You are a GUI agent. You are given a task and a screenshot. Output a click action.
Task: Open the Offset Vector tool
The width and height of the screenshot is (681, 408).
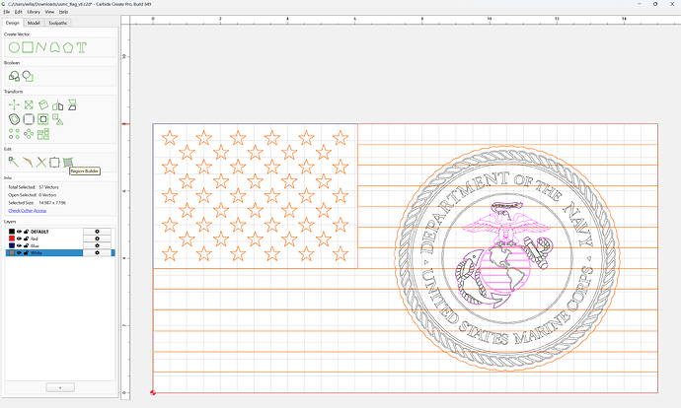[14, 119]
